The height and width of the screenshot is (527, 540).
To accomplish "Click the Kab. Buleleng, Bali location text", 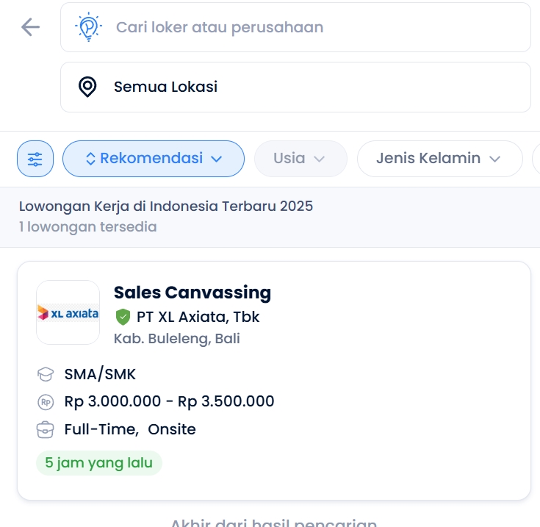I will coord(177,339).
